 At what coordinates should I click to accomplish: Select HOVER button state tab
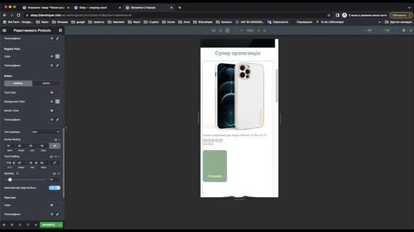click(46, 83)
